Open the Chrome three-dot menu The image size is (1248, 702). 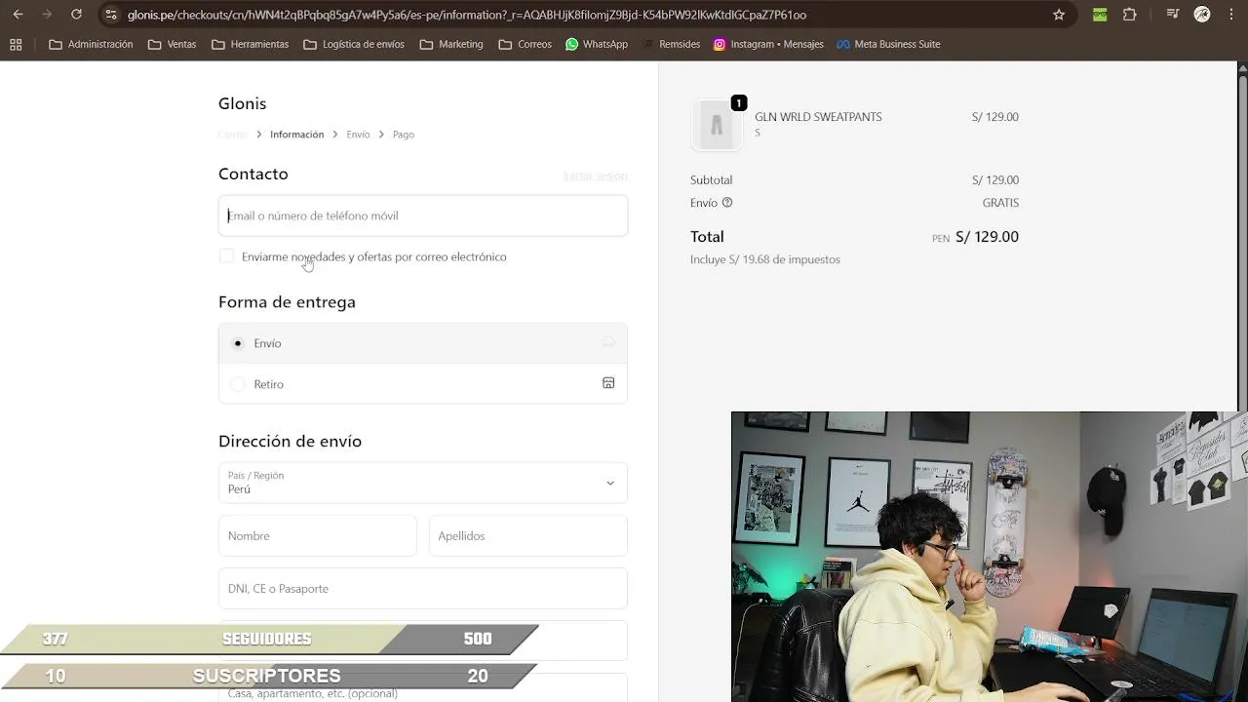pyautogui.click(x=1232, y=15)
